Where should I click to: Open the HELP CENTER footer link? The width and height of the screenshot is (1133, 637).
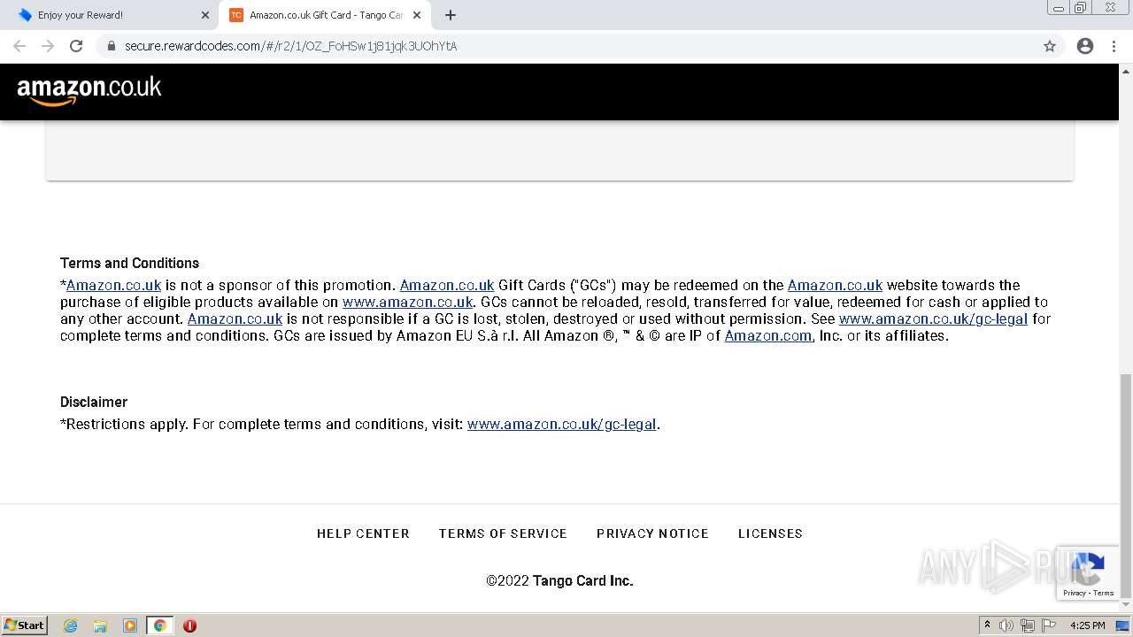pos(363,533)
